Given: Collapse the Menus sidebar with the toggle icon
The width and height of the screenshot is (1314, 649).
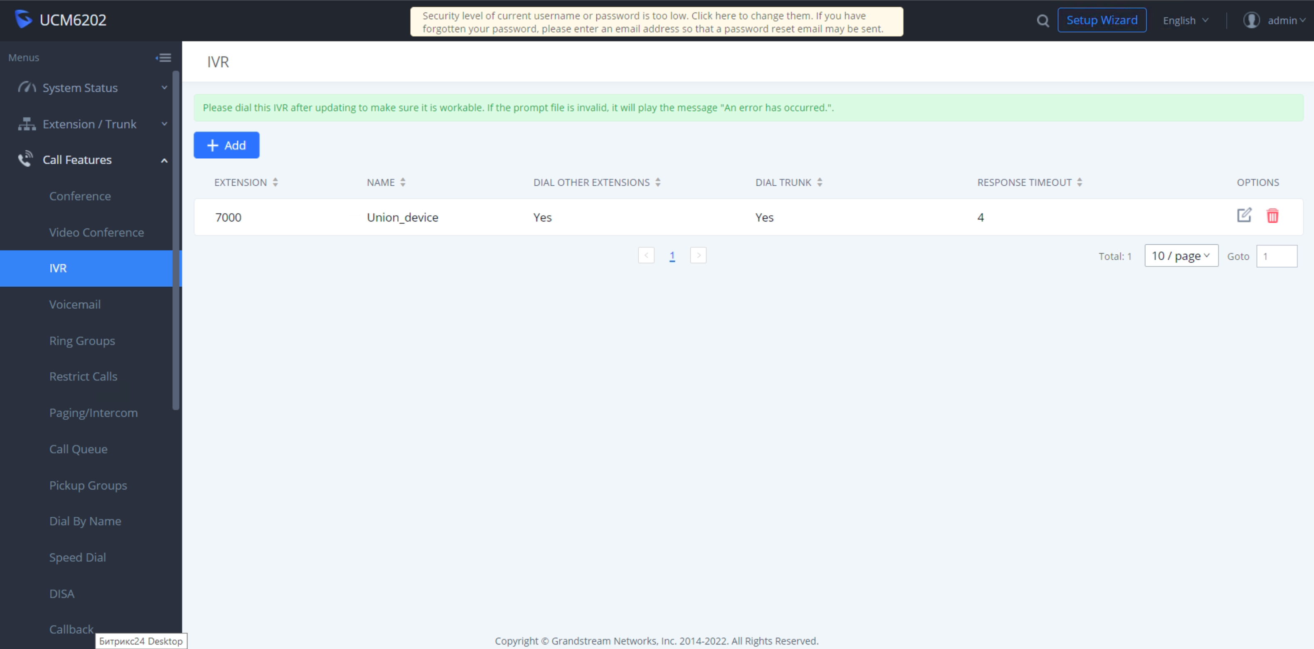Looking at the screenshot, I should [x=163, y=58].
